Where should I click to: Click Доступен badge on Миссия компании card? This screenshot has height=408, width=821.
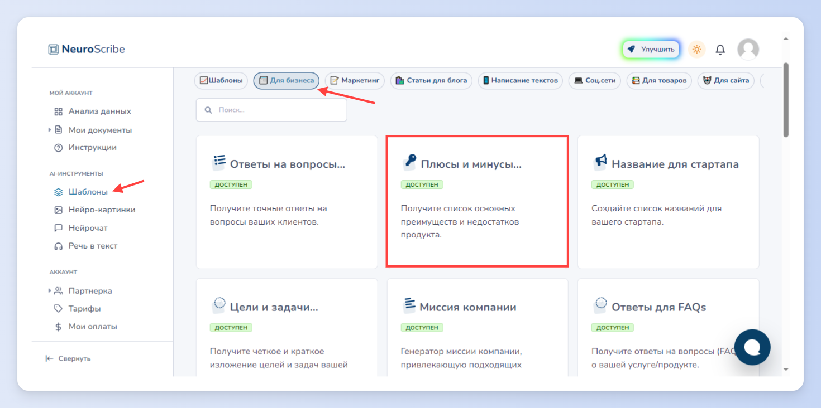point(422,327)
